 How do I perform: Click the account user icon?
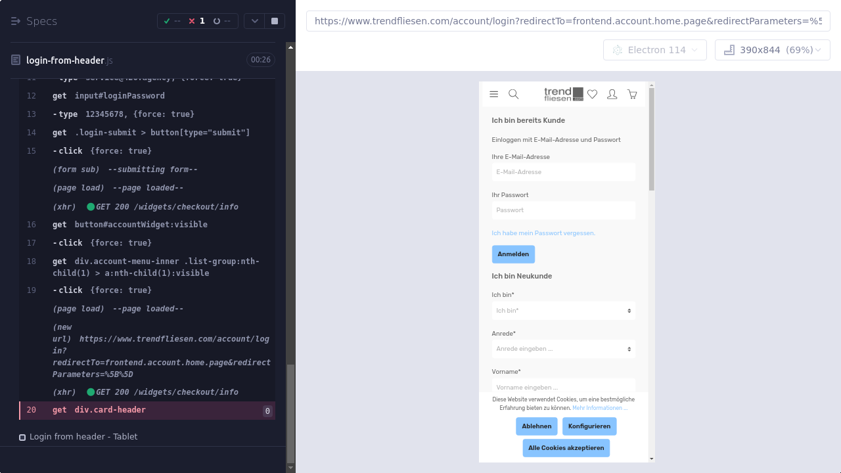612,95
